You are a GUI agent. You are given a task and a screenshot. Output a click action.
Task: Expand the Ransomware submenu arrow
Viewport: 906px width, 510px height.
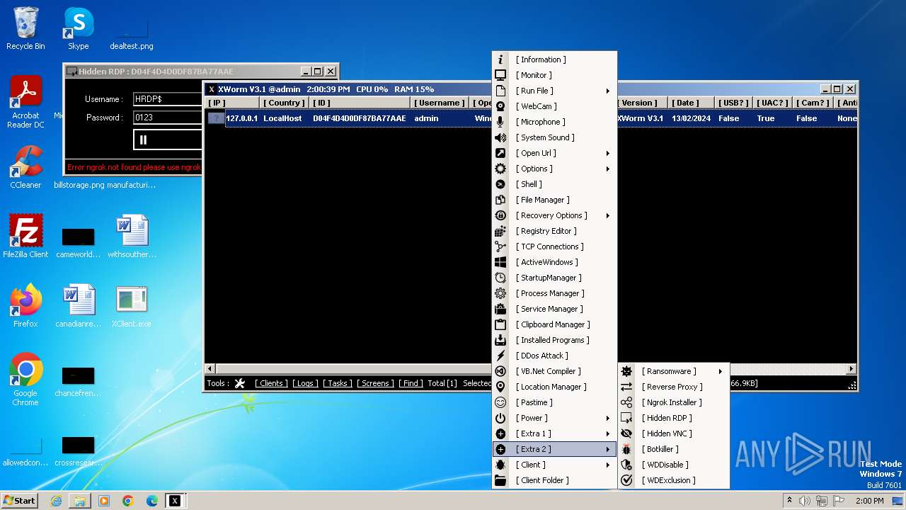(721, 371)
